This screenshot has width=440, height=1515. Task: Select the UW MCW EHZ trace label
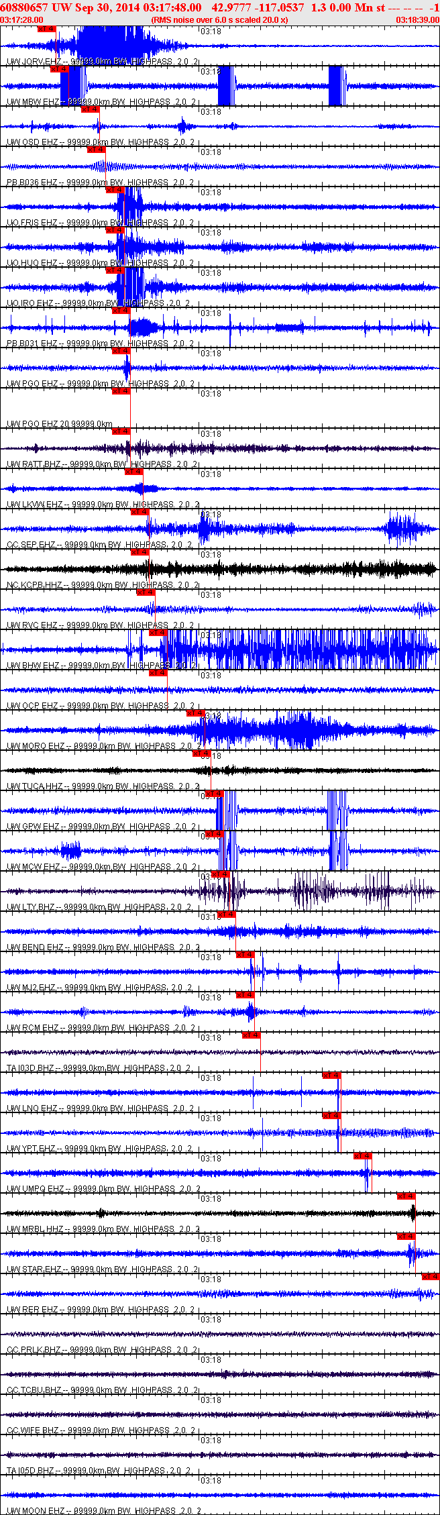point(102,867)
